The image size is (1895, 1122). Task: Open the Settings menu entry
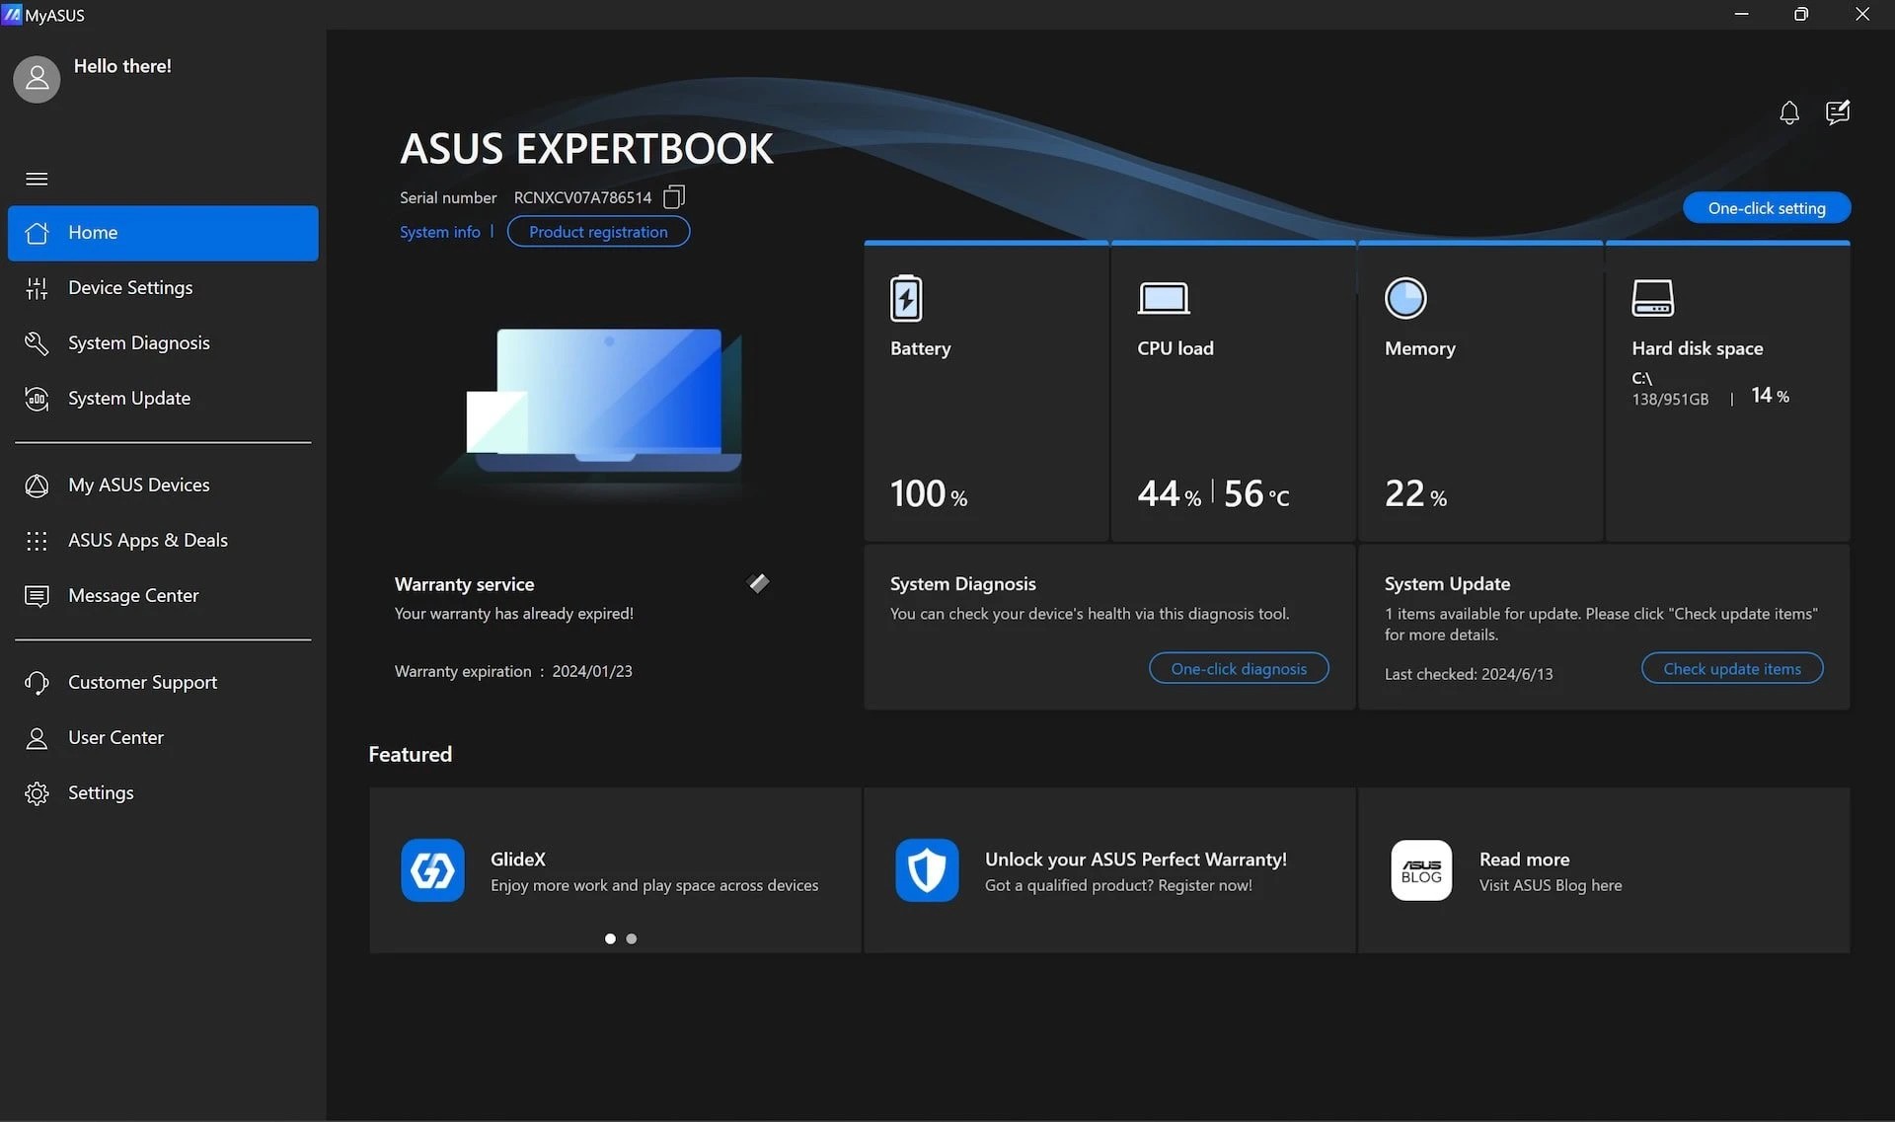pos(101,792)
